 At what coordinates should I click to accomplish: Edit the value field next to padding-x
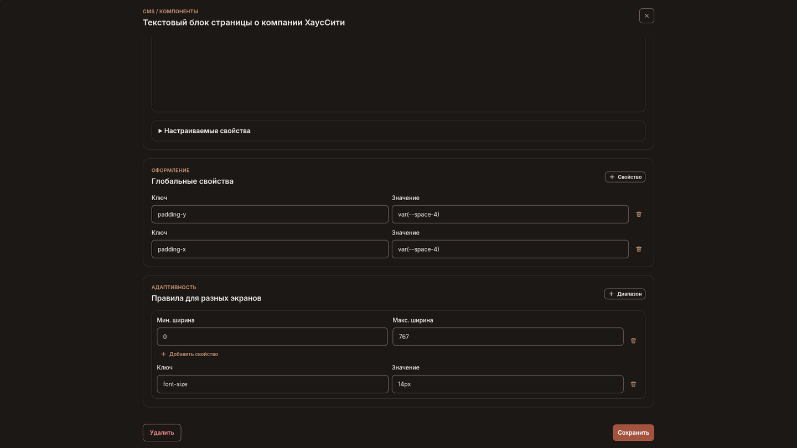click(510, 249)
